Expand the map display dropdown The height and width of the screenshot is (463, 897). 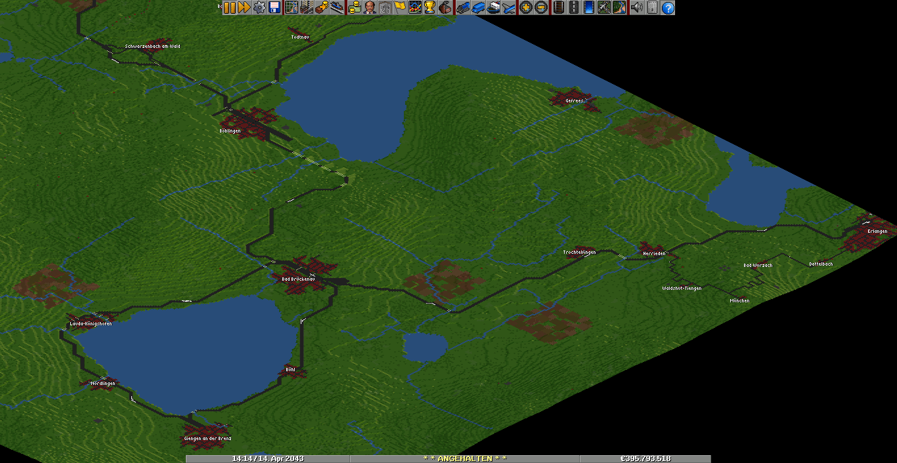point(291,8)
